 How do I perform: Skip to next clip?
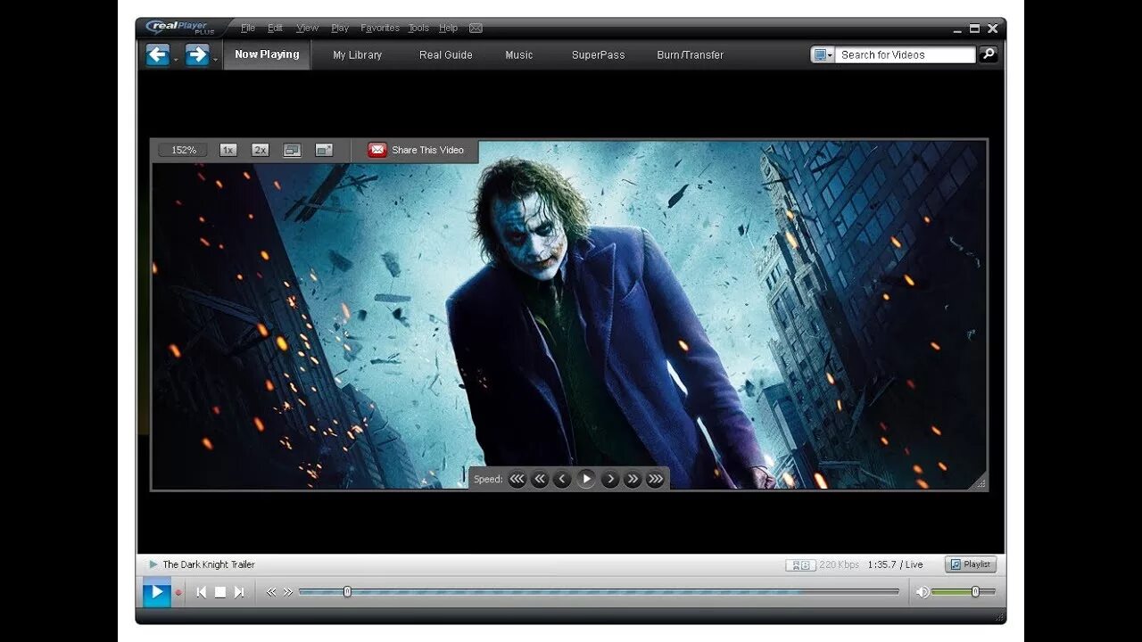coord(239,592)
